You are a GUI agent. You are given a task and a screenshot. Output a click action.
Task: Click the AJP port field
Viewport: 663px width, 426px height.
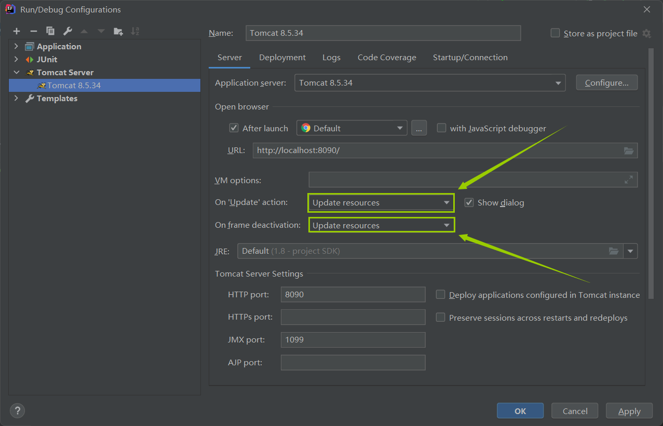pyautogui.click(x=353, y=362)
